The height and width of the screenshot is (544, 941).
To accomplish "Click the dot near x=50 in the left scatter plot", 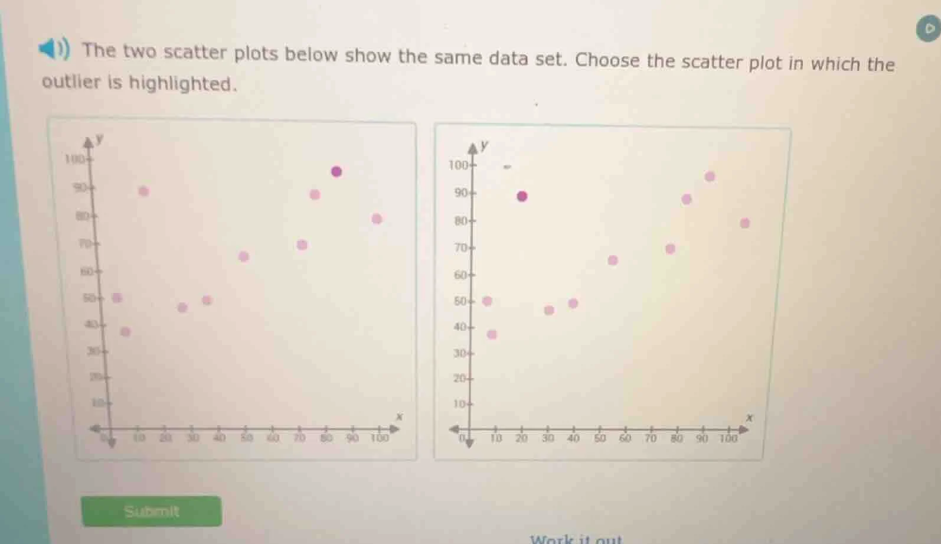I will pos(243,257).
